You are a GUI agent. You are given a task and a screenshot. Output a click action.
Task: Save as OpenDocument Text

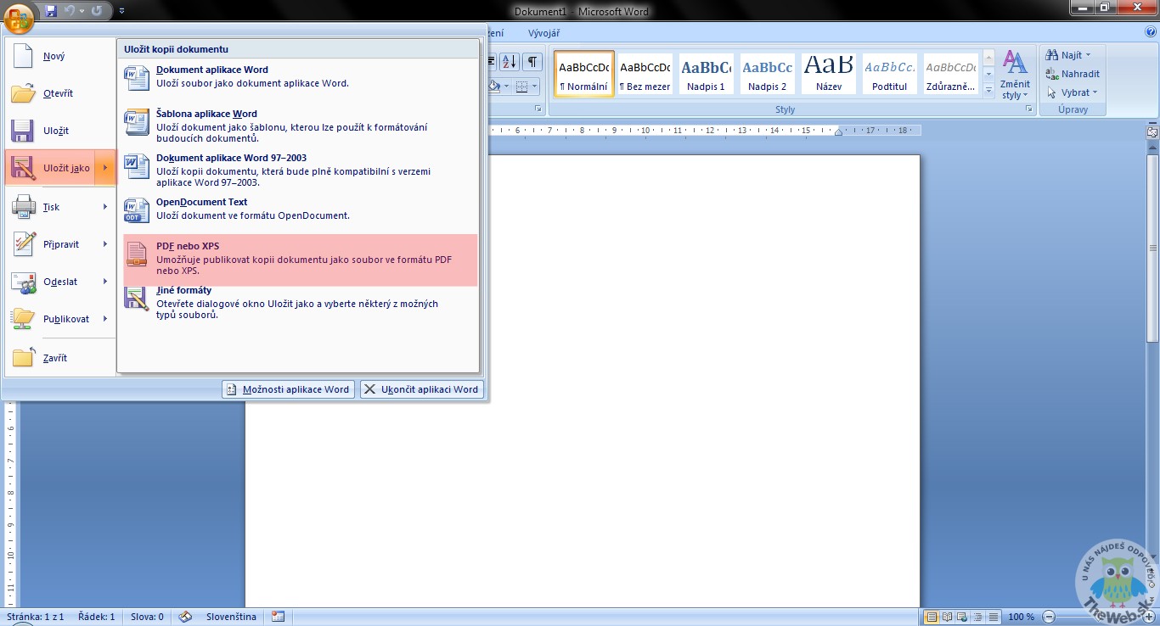coord(300,211)
